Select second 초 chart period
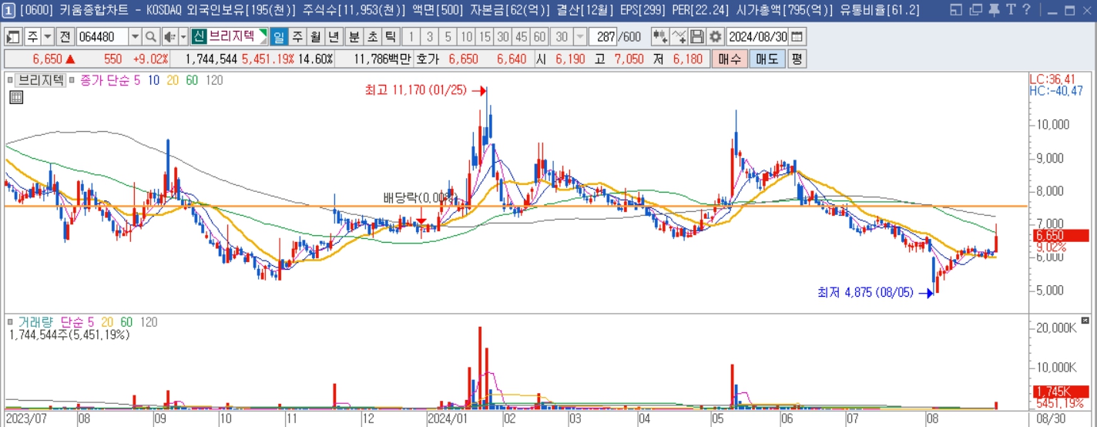 tap(372, 37)
